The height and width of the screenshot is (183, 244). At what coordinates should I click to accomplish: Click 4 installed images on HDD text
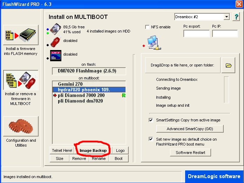pos(108,31)
